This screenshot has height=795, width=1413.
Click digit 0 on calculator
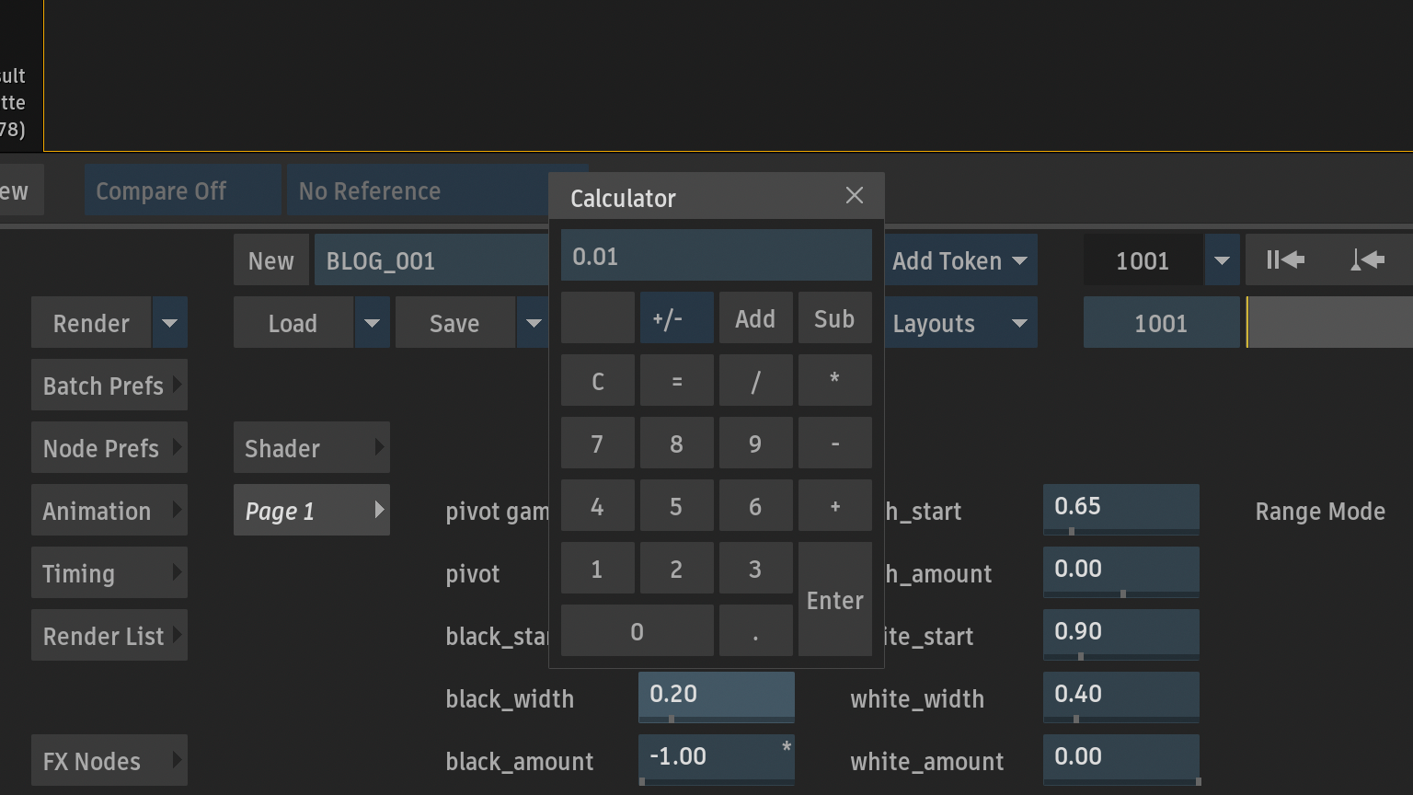(x=638, y=631)
